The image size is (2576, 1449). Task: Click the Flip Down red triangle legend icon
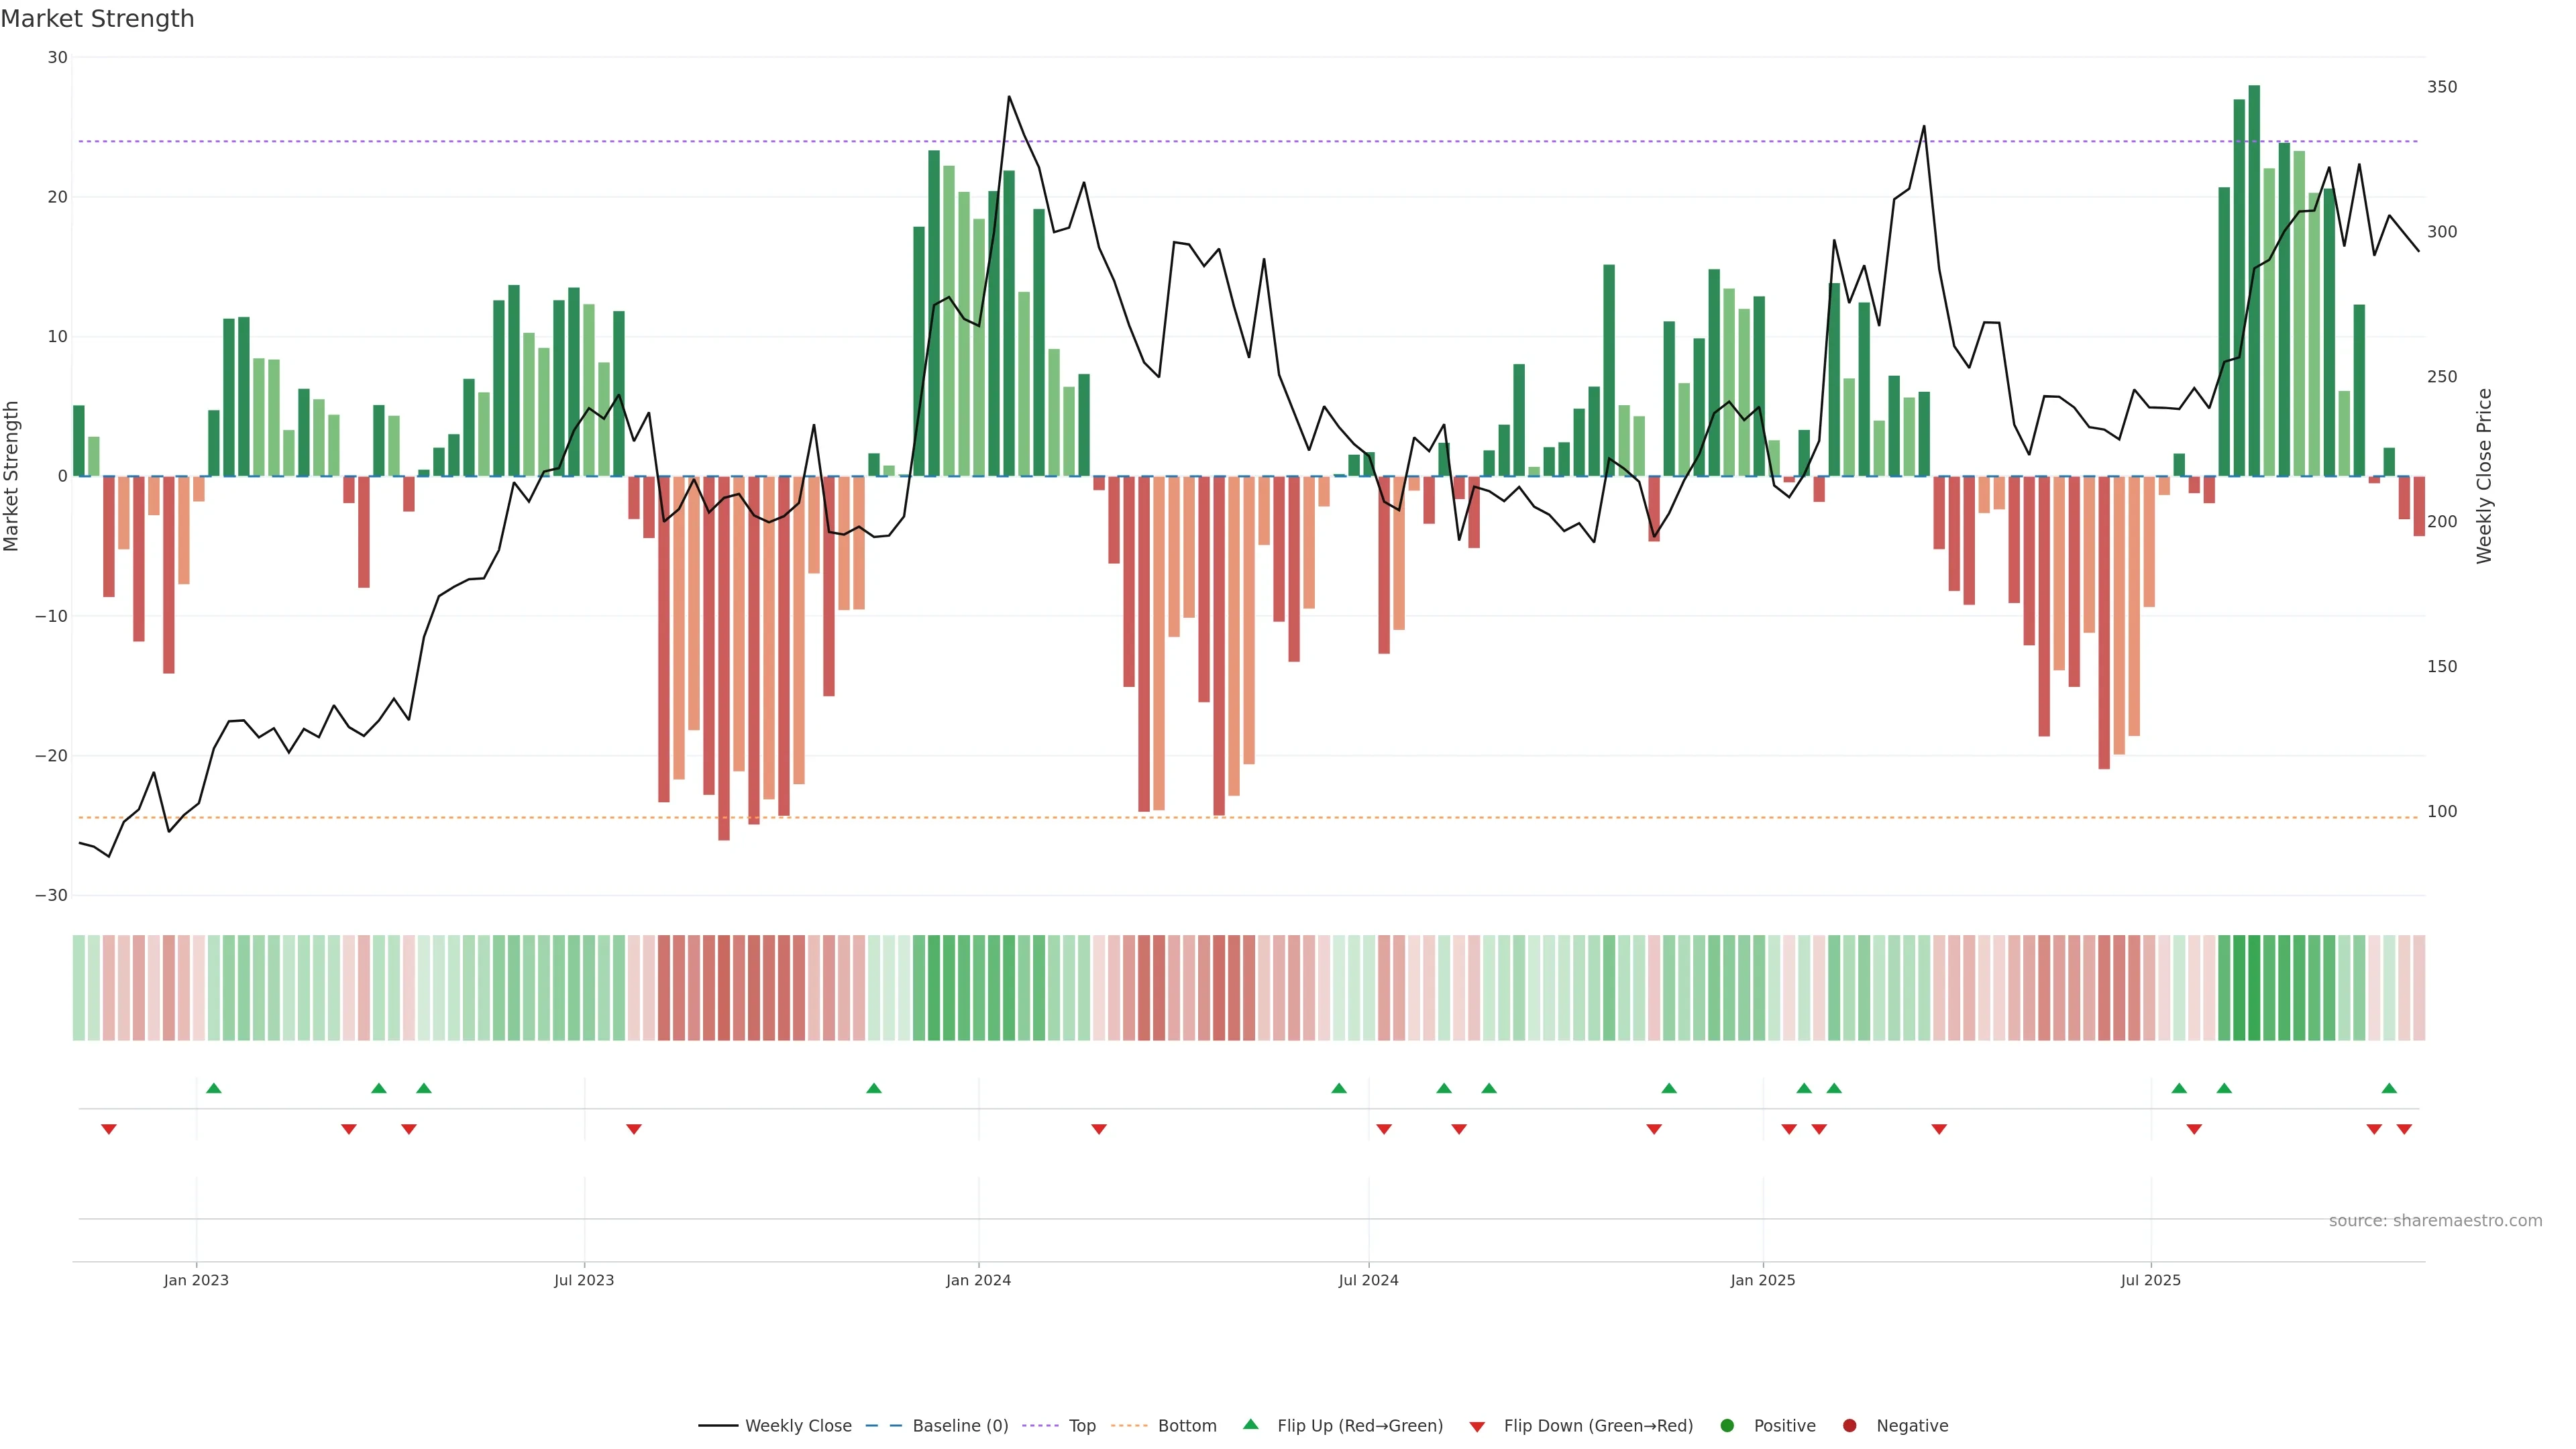point(1477,1426)
